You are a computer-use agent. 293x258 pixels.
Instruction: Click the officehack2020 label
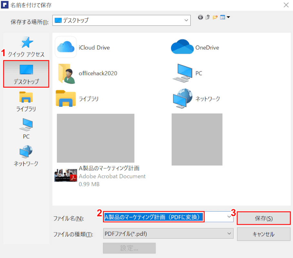pos(98,73)
